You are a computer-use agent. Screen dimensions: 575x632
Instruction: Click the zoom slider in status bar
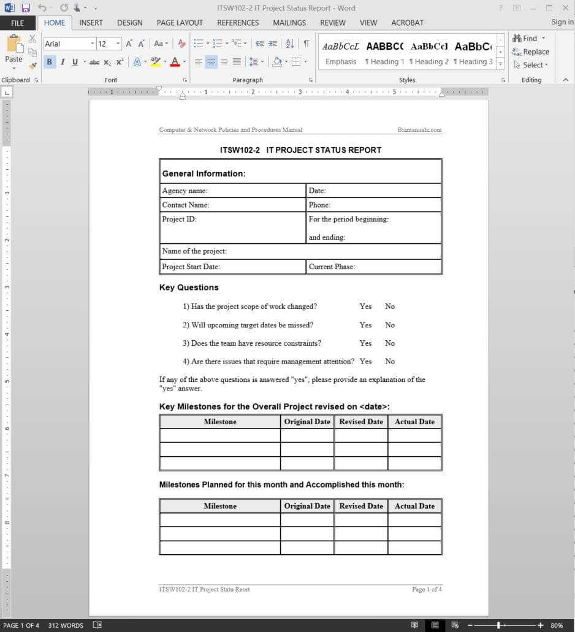click(x=499, y=625)
